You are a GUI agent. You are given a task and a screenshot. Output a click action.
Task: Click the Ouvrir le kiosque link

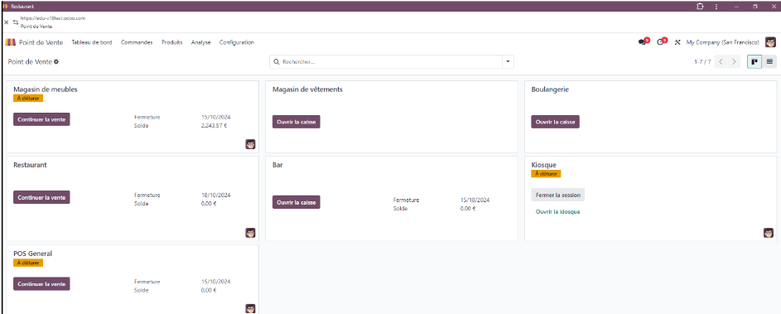558,212
